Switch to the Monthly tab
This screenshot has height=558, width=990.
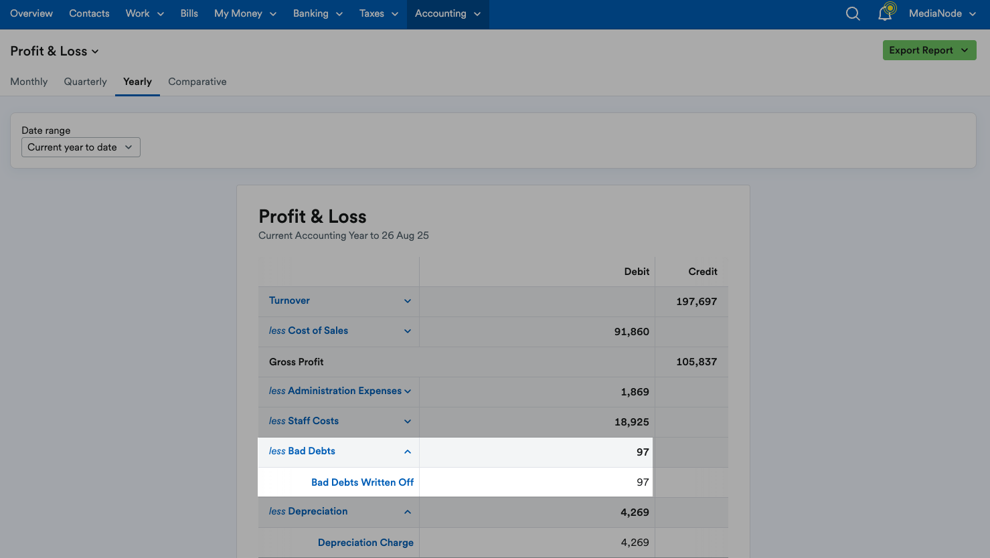tap(29, 82)
